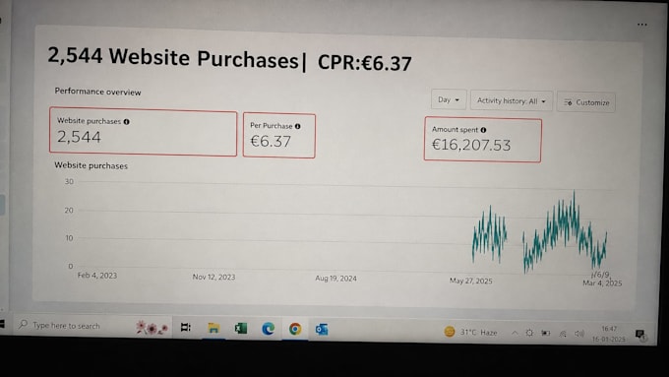Click the flower illustration in search box
The height and width of the screenshot is (377, 669).
[x=152, y=327]
